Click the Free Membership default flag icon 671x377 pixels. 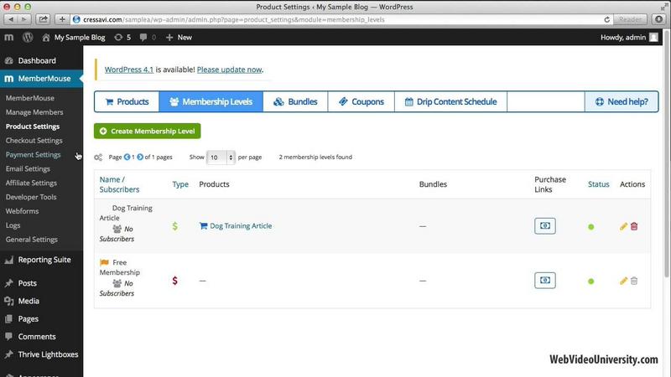(104, 262)
